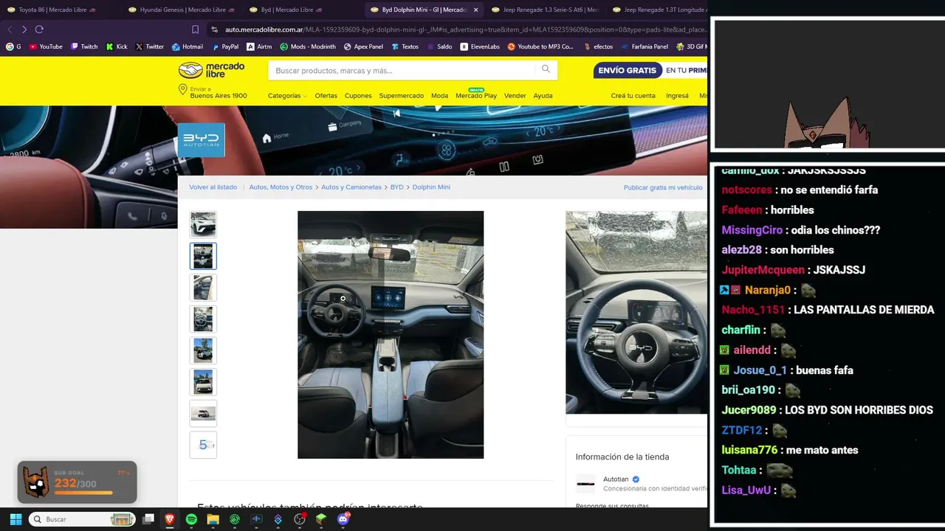Open Brave browser from the taskbar
The height and width of the screenshot is (531, 945).
[x=170, y=519]
